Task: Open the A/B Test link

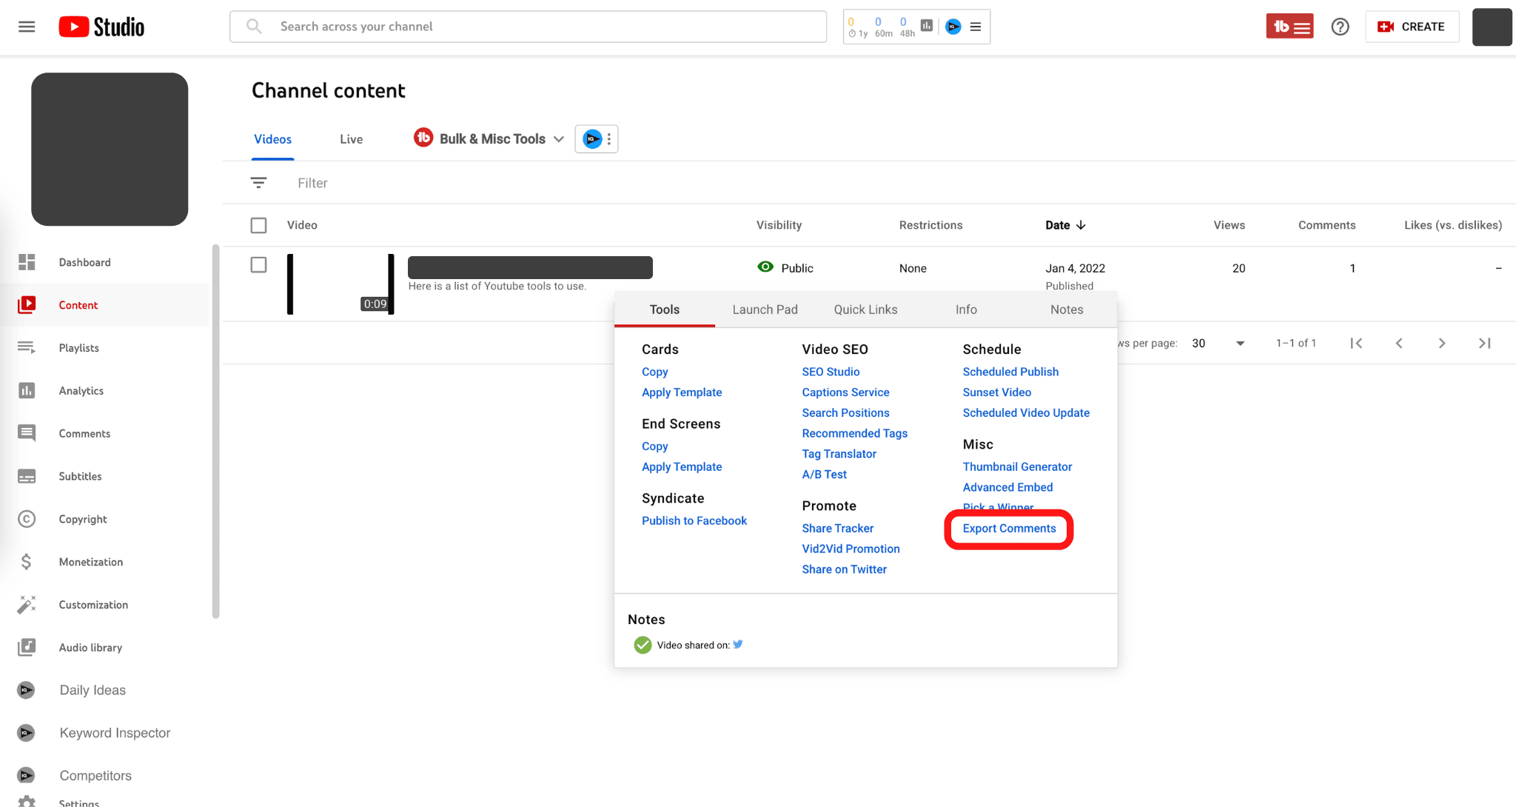Action: point(825,475)
